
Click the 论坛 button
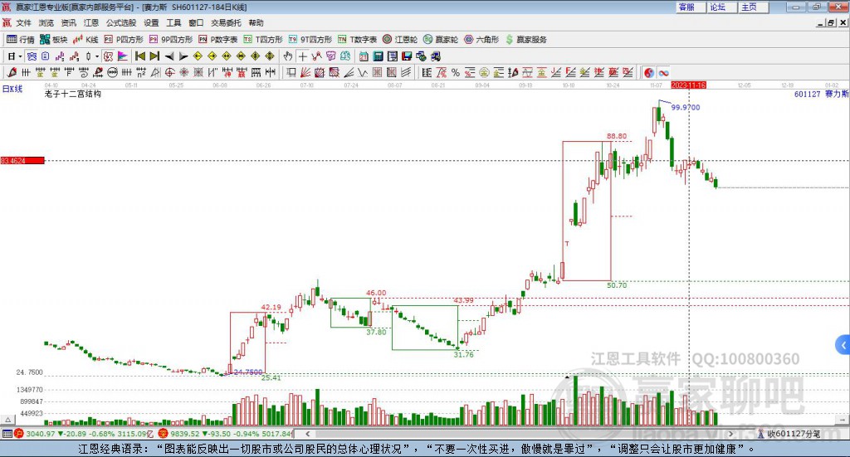click(721, 7)
